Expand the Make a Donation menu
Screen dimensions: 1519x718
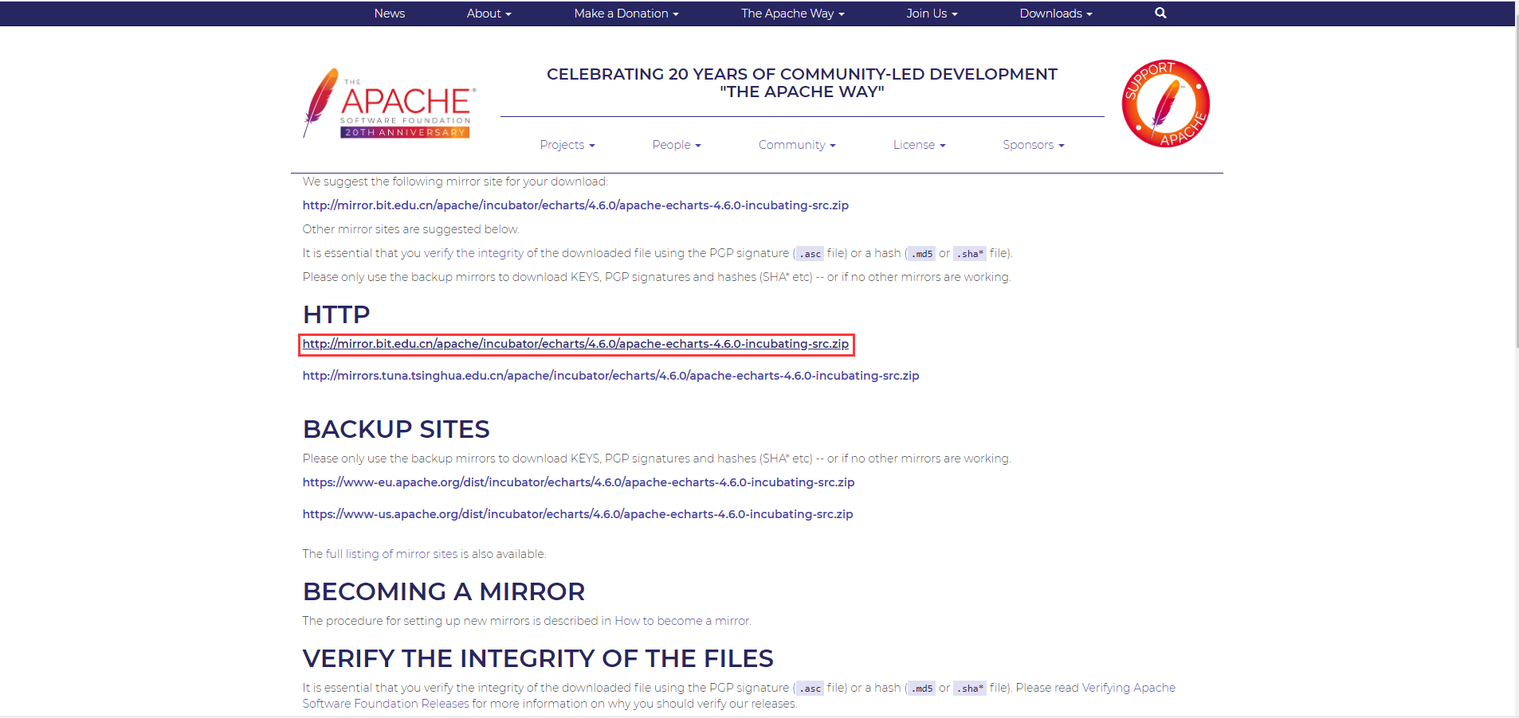pos(626,14)
